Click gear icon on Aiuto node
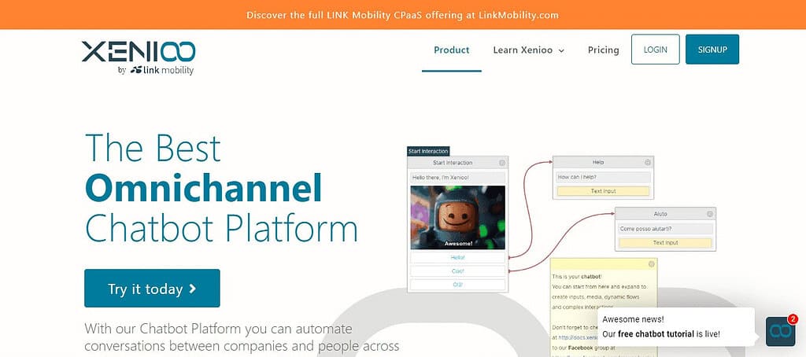 pos(710,214)
